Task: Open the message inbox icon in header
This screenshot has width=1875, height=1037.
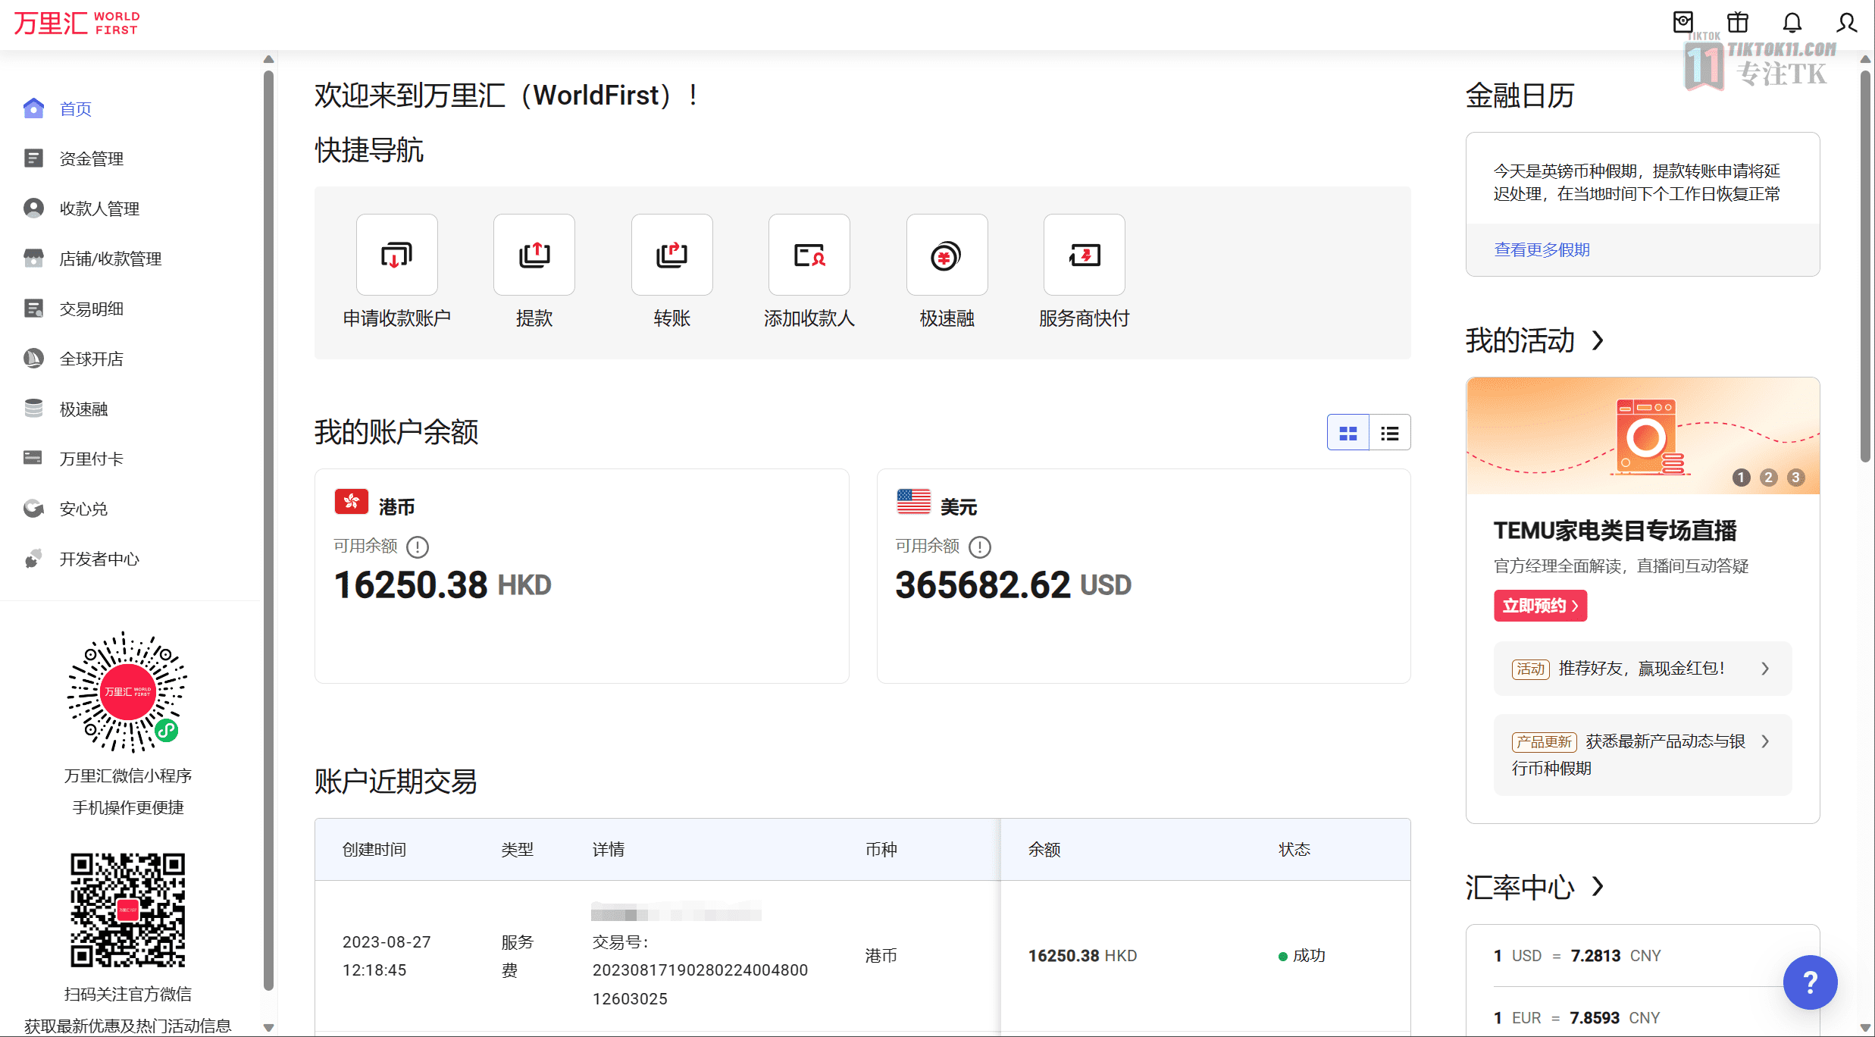Action: [1682, 23]
